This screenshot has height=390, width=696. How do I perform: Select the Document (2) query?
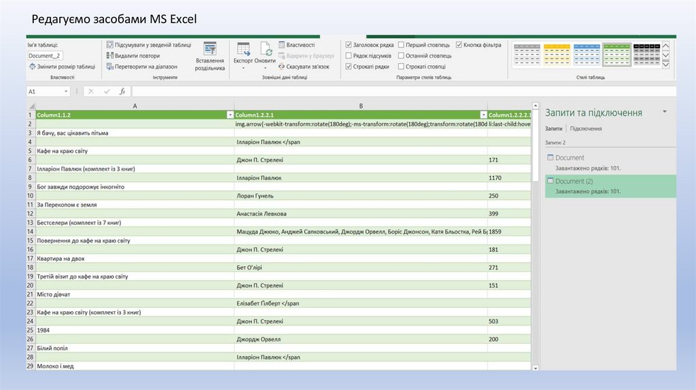574,181
